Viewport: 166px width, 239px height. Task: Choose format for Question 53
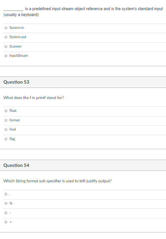coord(6,120)
